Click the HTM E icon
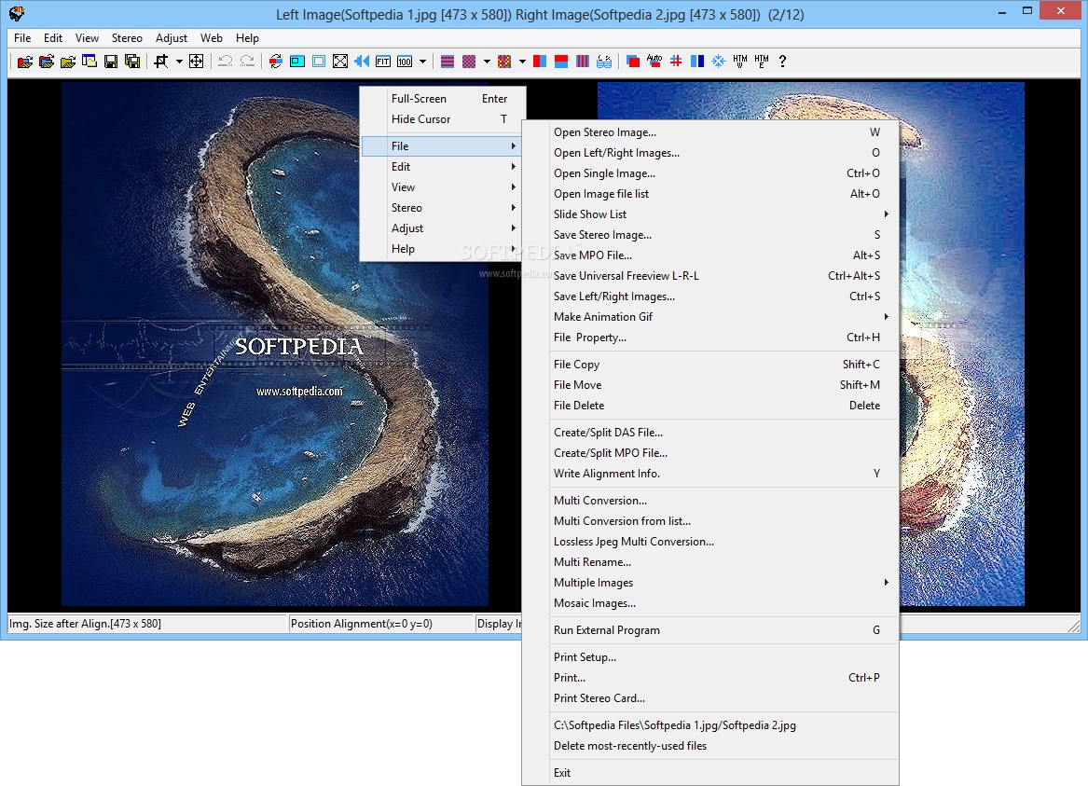 point(762,61)
